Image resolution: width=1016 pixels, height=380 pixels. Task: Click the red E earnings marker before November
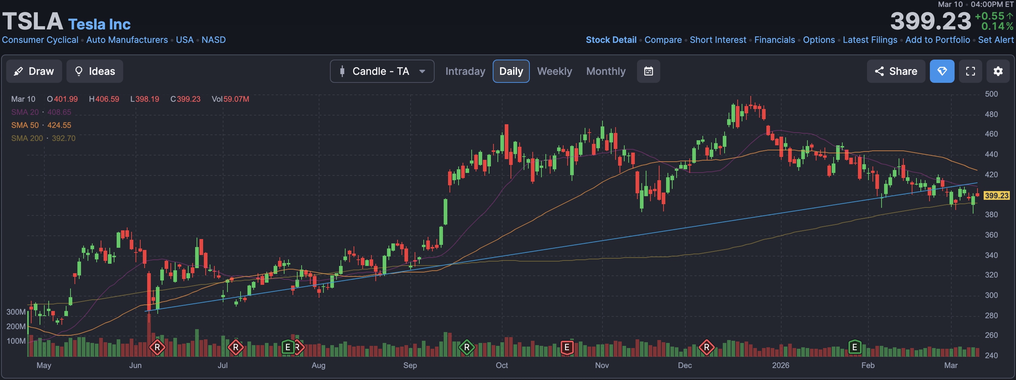pos(567,347)
